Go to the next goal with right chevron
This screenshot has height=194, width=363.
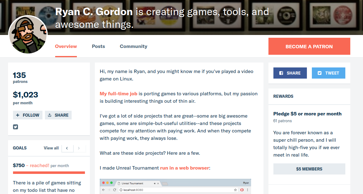tap(79, 148)
